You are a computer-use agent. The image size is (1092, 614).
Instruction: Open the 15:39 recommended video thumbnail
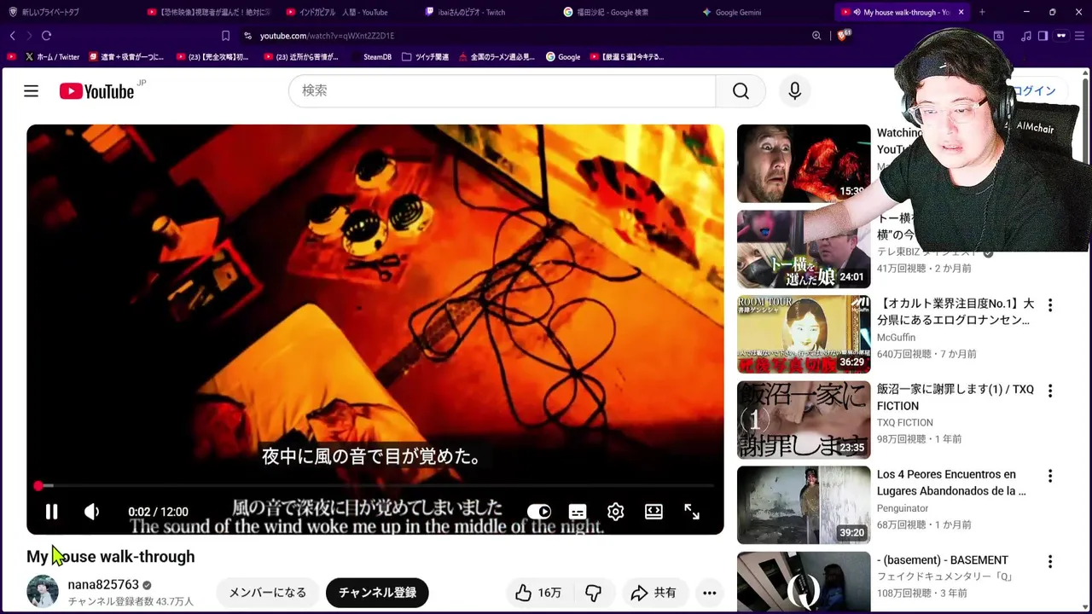(x=804, y=163)
